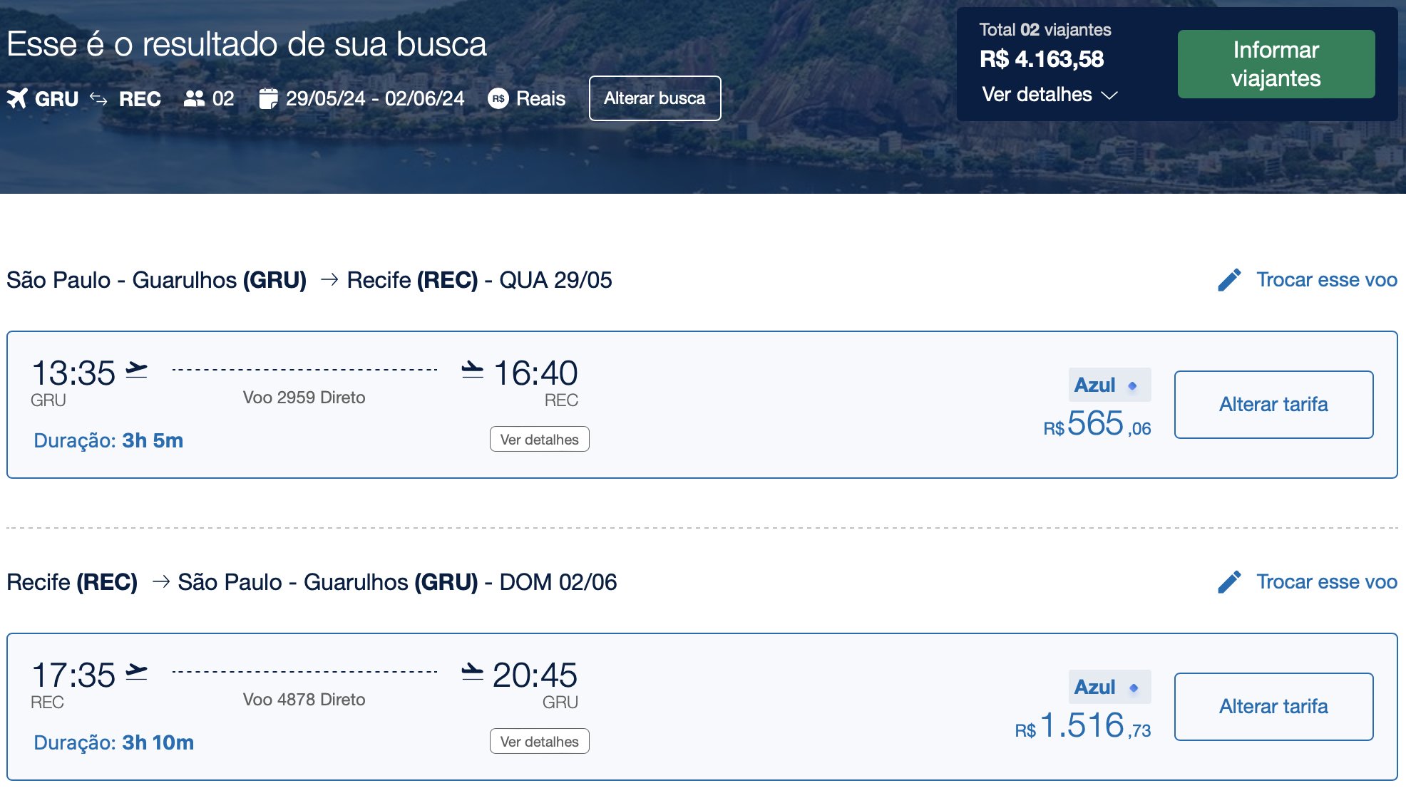1406x788 pixels.
Task: Click the airplane icon beside GRU
Action: click(x=17, y=98)
